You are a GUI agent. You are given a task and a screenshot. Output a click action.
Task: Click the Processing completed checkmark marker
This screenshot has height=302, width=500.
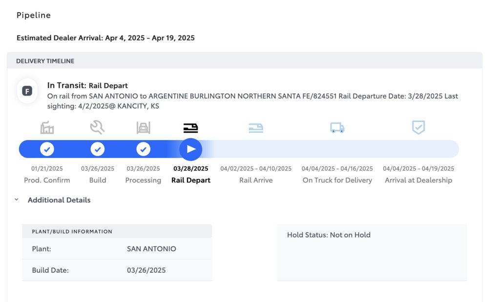143,149
